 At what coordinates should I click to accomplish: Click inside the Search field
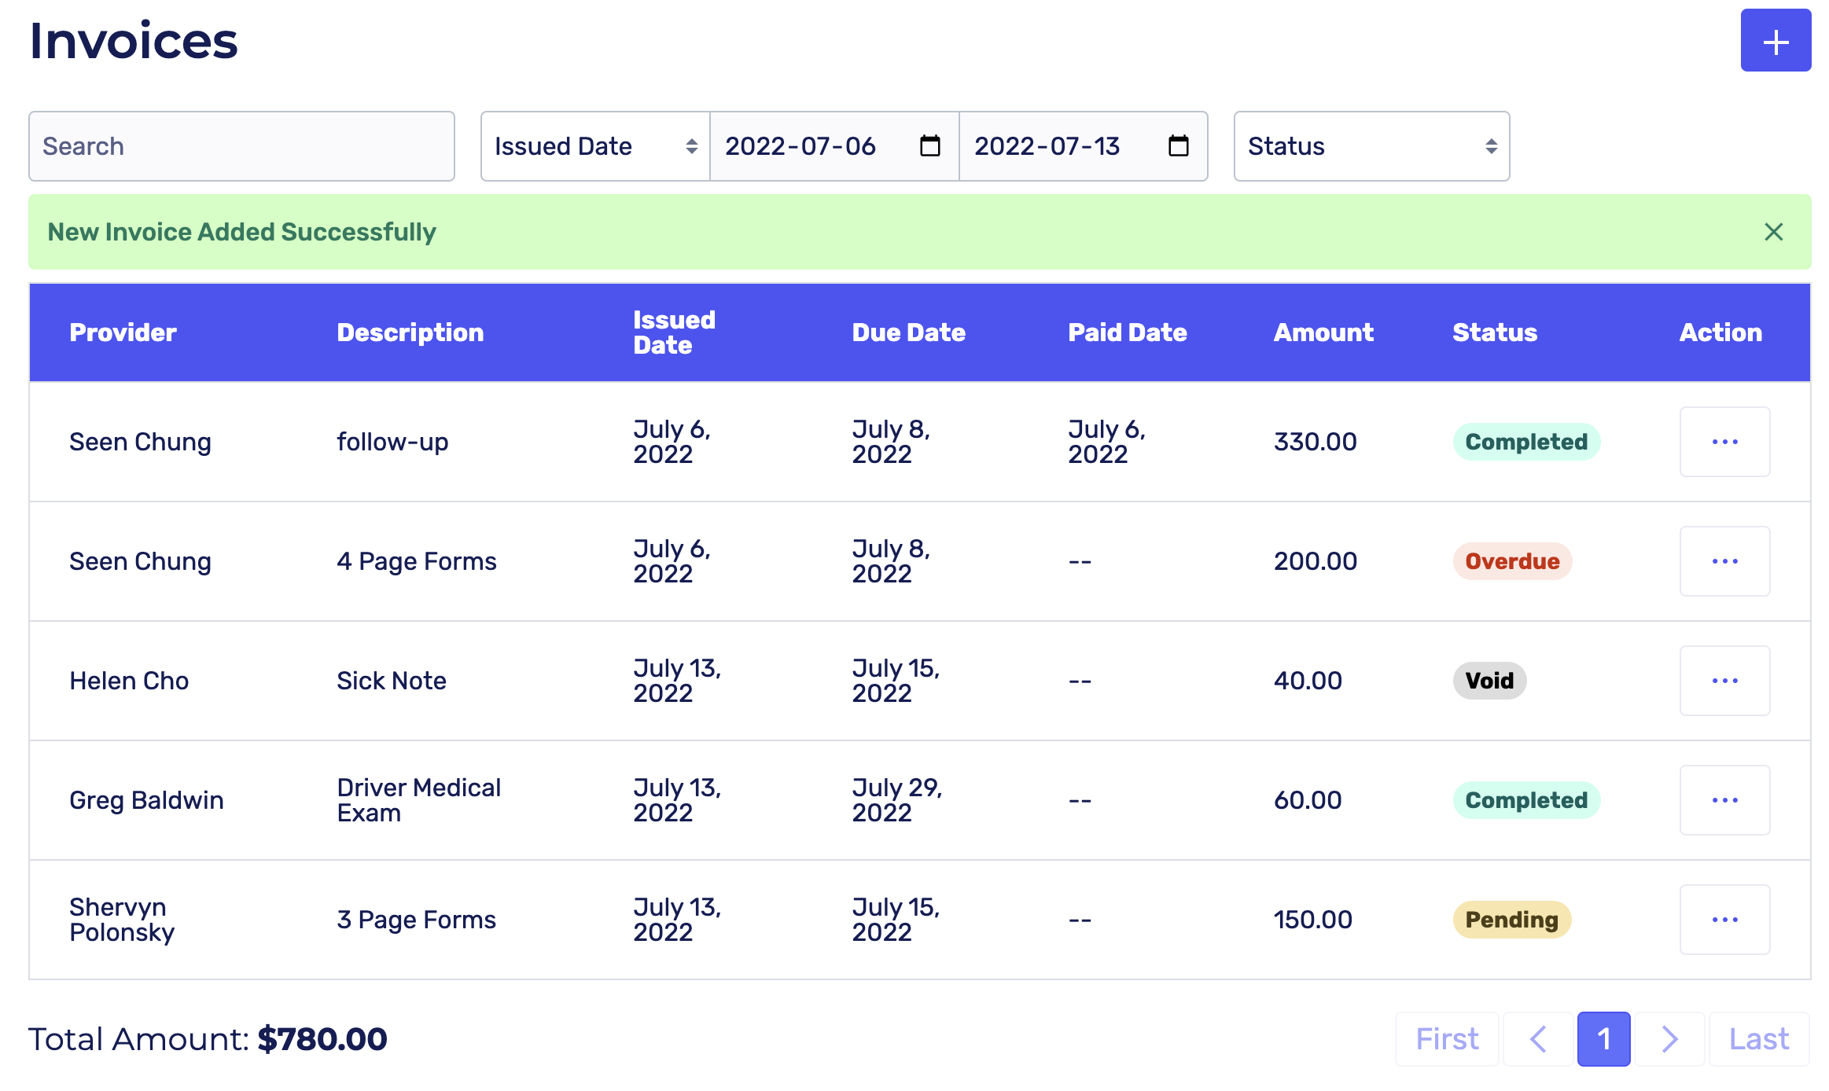(x=241, y=146)
